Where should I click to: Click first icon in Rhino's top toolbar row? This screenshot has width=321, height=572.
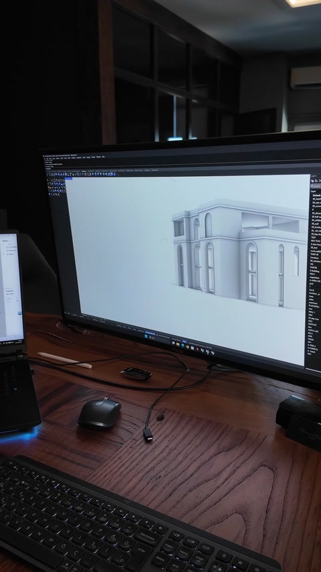[x=47, y=175]
